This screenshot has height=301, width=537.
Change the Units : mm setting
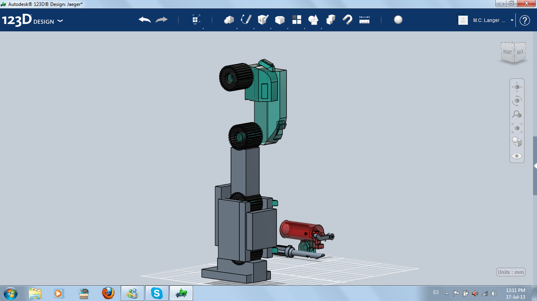click(x=511, y=272)
